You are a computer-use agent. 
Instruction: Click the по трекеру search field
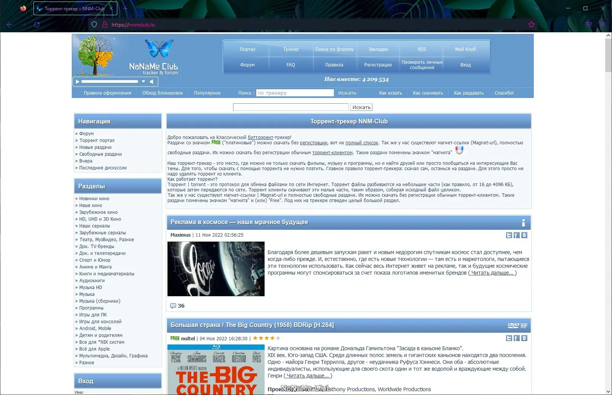[295, 93]
